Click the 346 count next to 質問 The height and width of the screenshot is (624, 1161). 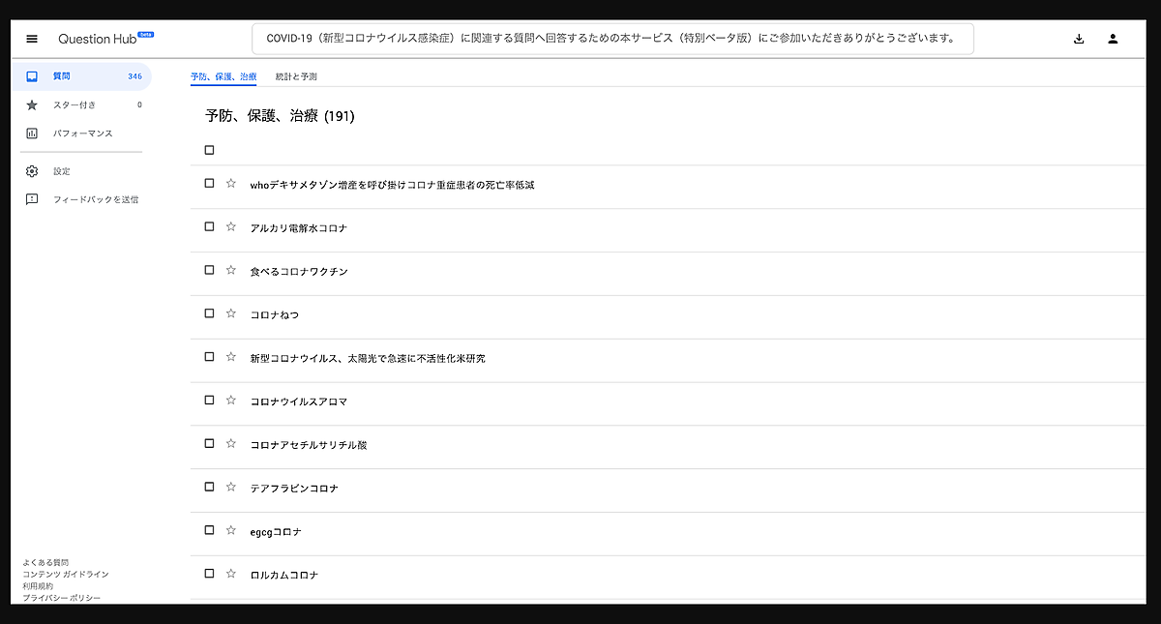[x=134, y=75]
